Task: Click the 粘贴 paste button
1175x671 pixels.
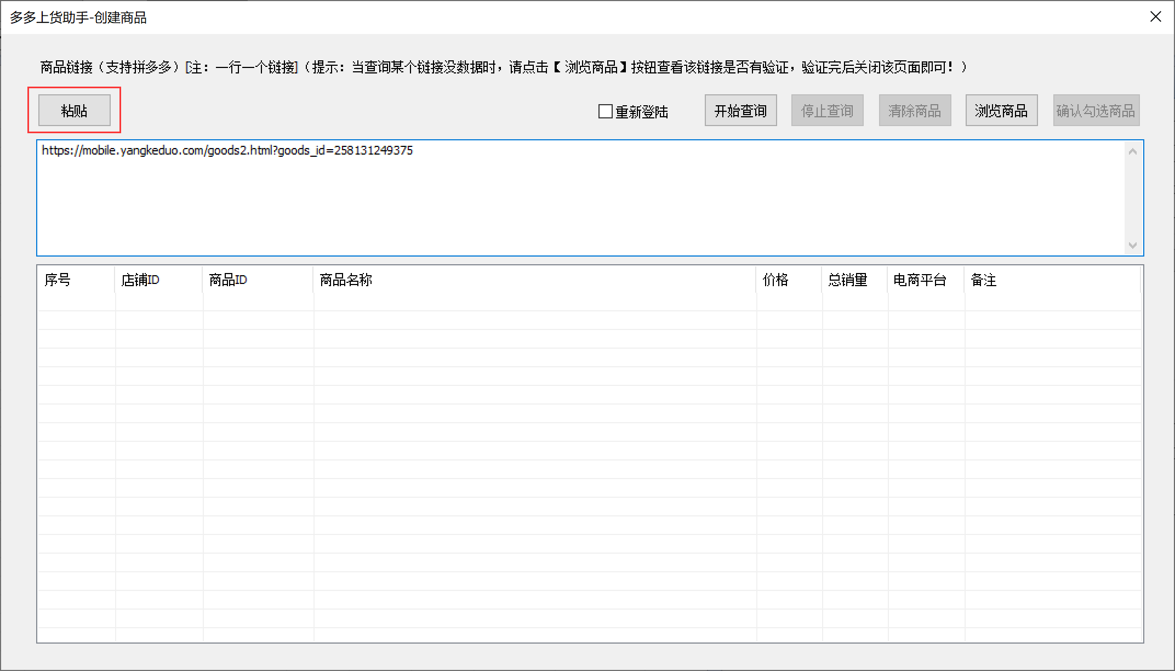Action: point(75,111)
